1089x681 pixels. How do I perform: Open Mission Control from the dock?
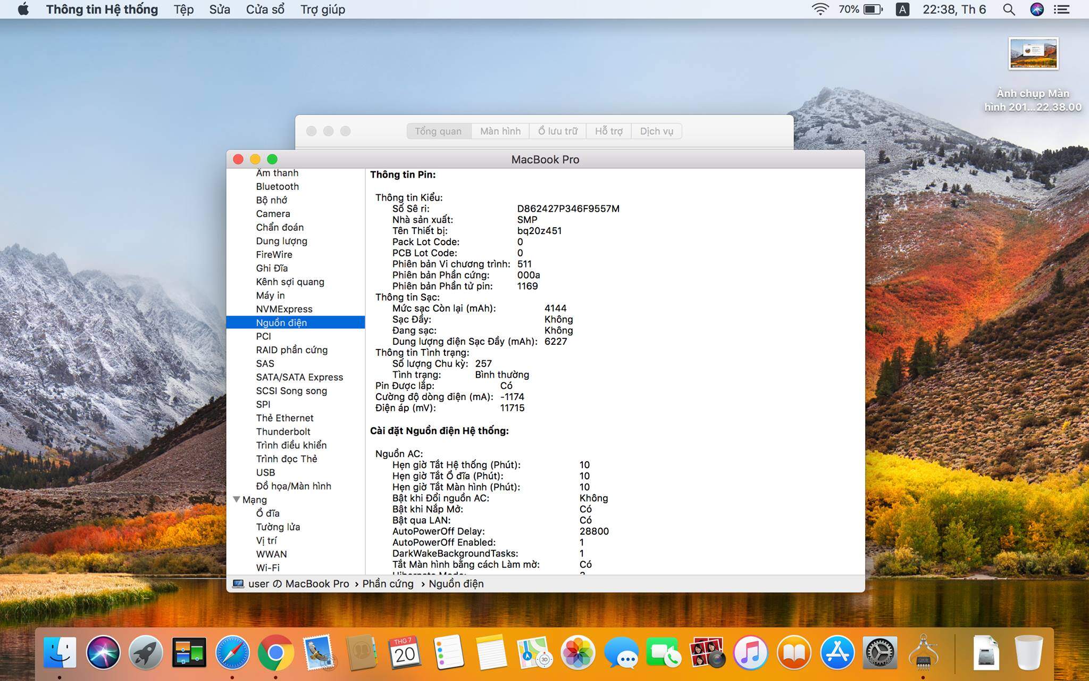(189, 652)
